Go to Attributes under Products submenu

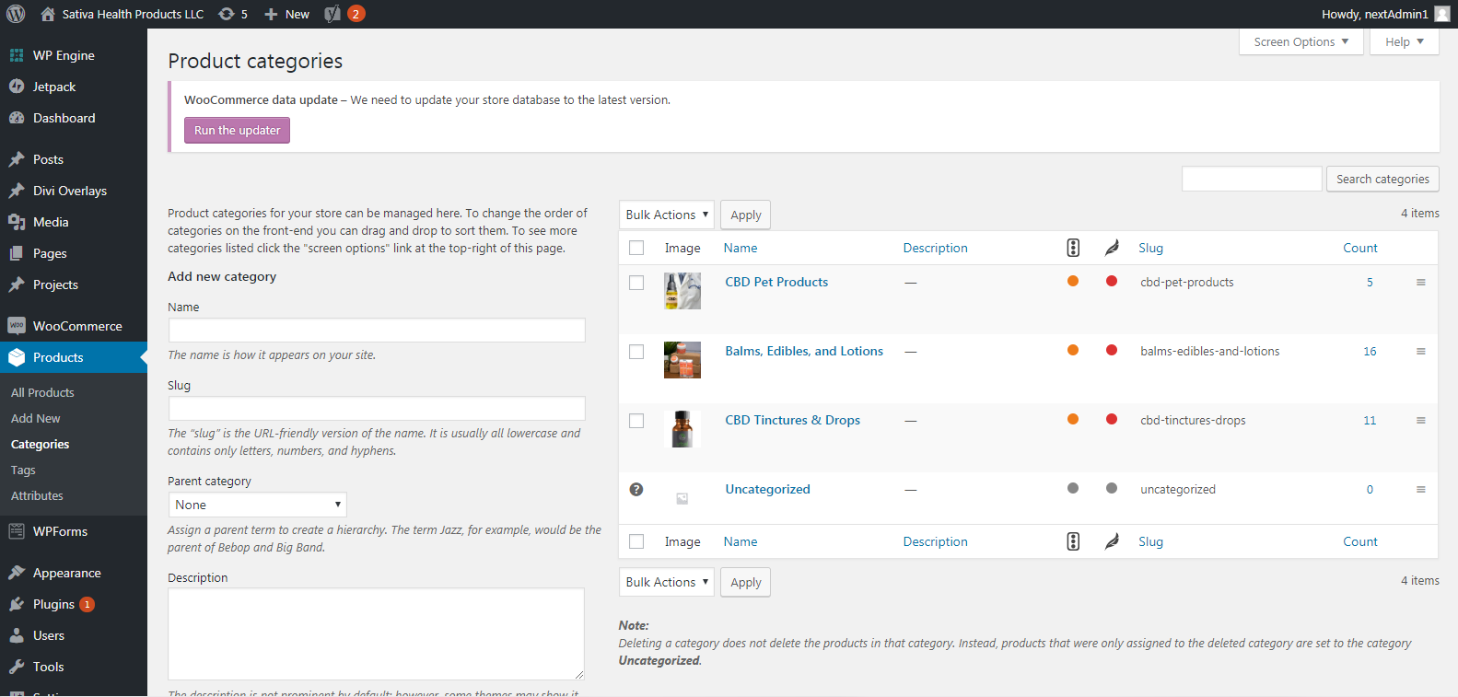click(x=37, y=495)
